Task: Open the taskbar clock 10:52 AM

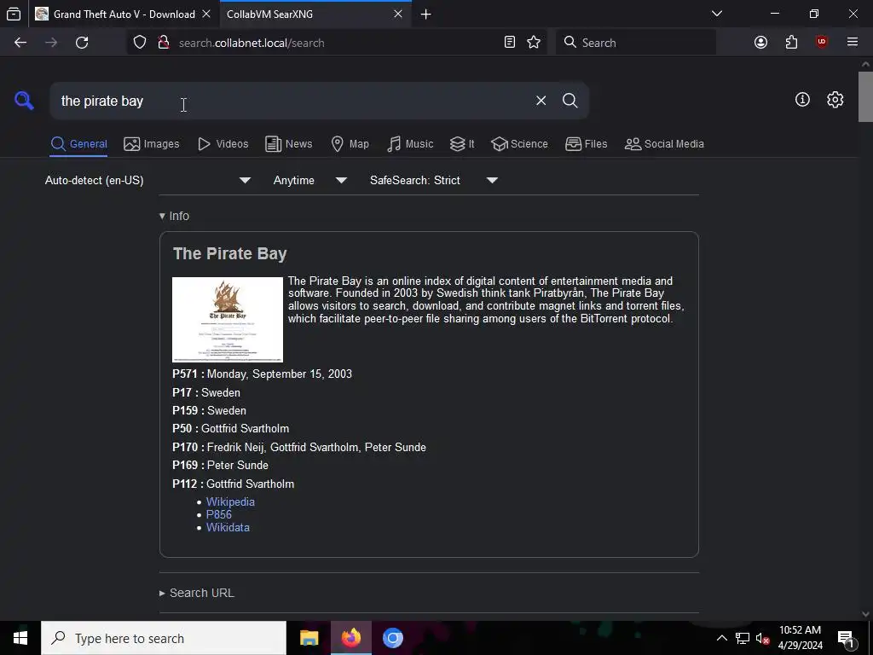Action: pyautogui.click(x=800, y=638)
